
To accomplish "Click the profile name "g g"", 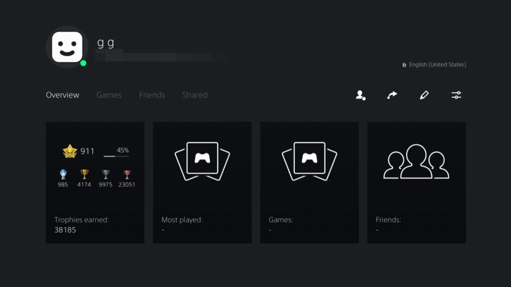I will coord(106,43).
